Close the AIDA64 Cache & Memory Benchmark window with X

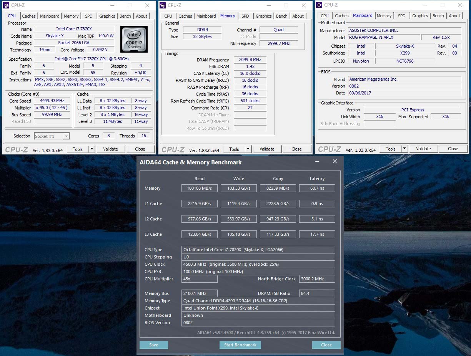pos(335,162)
